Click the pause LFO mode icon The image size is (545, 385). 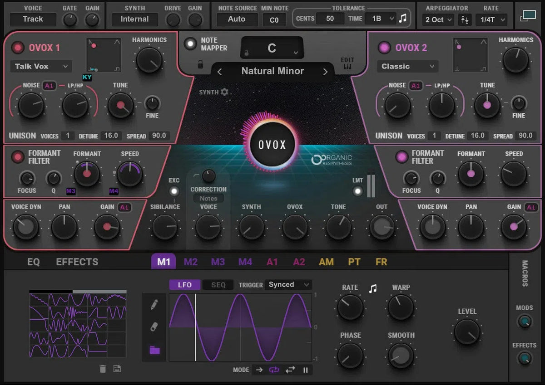pyautogui.click(x=305, y=370)
